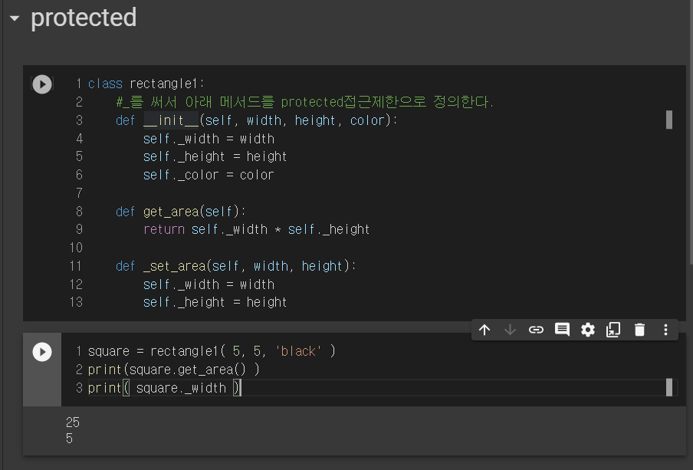Image resolution: width=693 pixels, height=470 pixels.
Task: Open editor settings gear icon
Action: tap(588, 330)
